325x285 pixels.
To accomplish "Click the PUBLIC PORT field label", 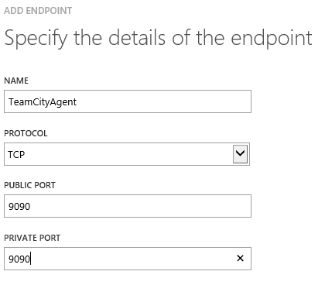I will point(29,185).
